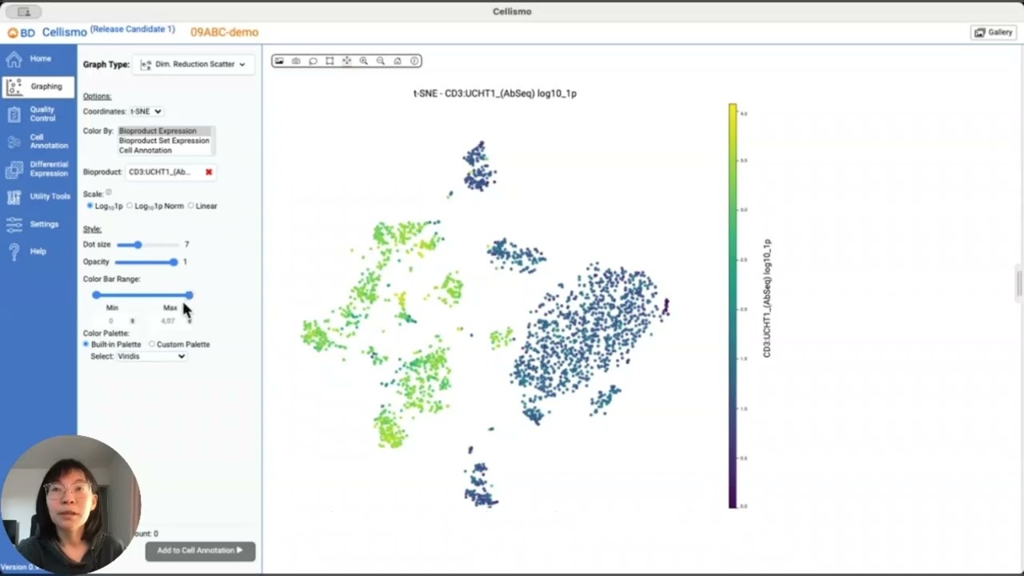Open the Coordinates t-SNE dropdown
This screenshot has height=576, width=1024.
(146, 111)
